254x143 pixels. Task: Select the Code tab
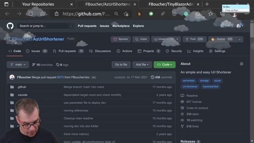(x=15, y=51)
